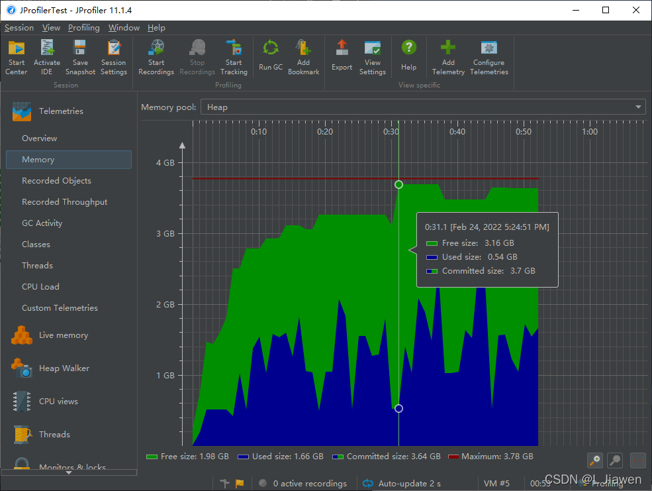The image size is (652, 491).
Task: Click the zoom out magnifier button
Action: (615, 461)
